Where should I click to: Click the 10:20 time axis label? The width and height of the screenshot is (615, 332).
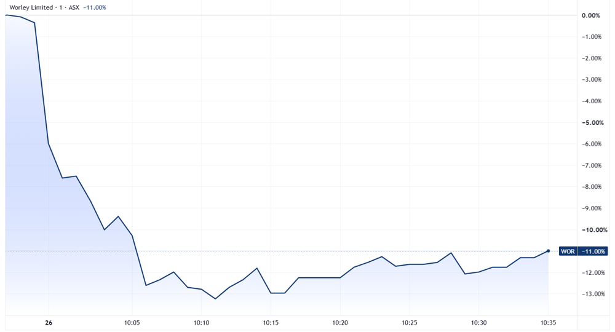pyautogui.click(x=340, y=323)
